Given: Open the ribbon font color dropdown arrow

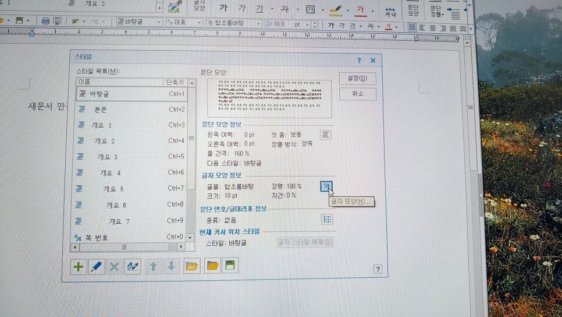Looking at the screenshot, I should tap(372, 11).
